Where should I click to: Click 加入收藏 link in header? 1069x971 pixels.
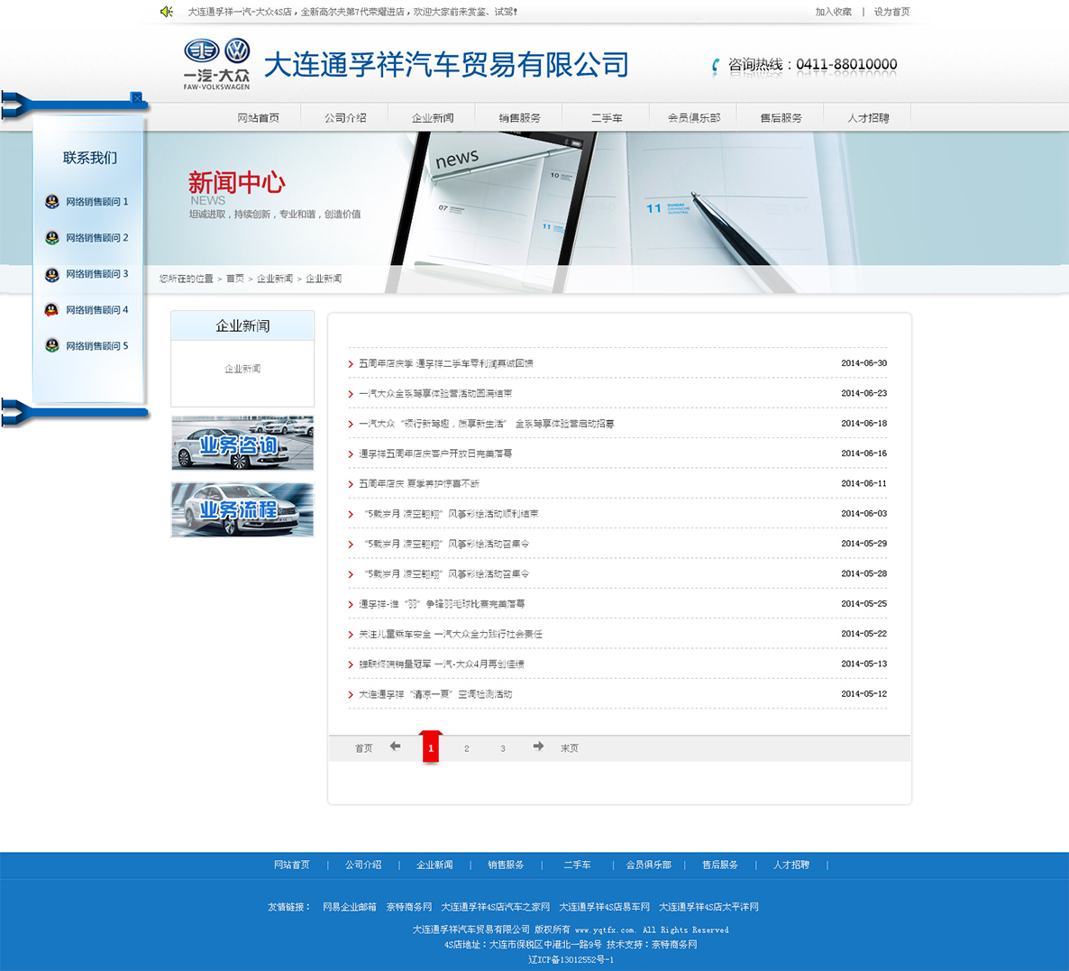(833, 12)
